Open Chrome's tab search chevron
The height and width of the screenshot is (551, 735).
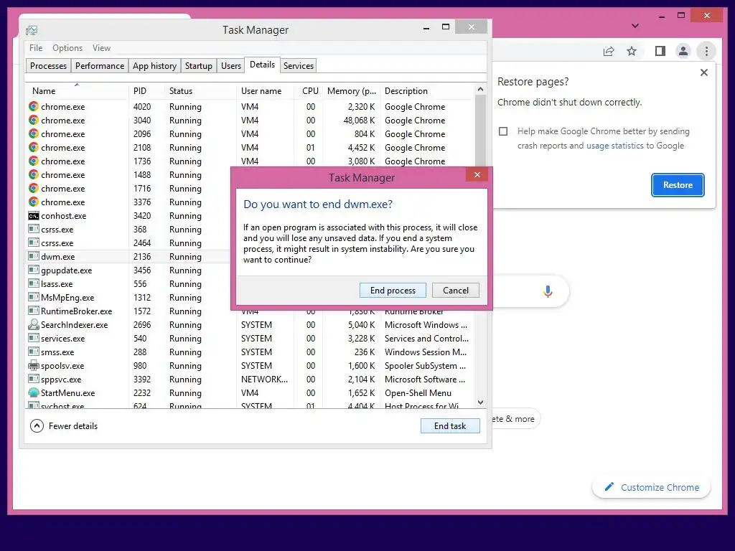(635, 26)
